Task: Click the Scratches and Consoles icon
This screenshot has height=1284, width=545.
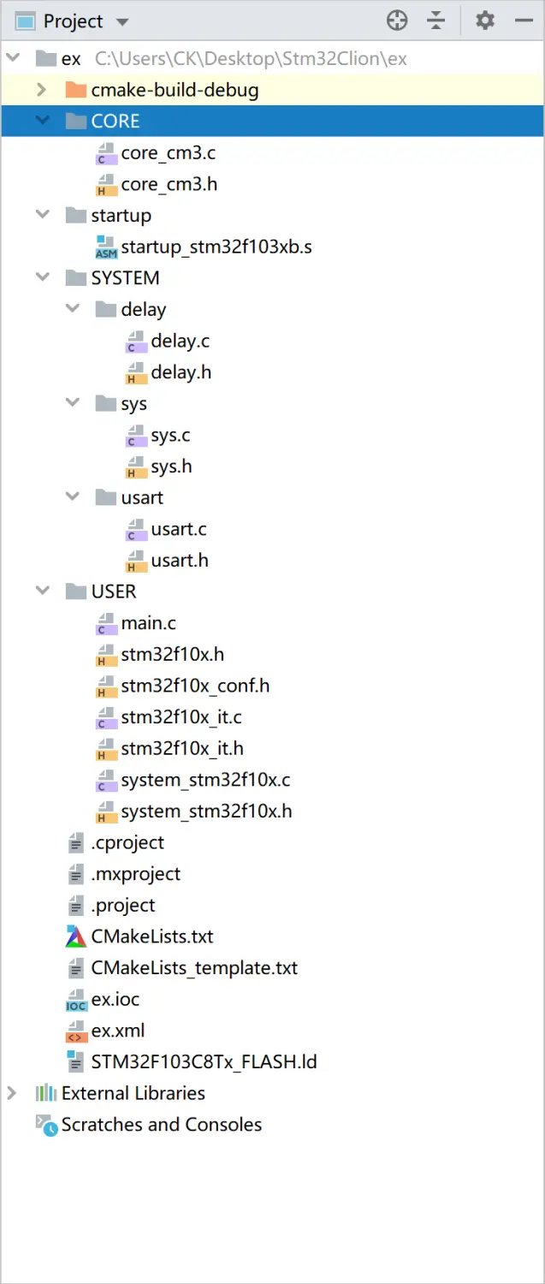Action: tap(46, 1125)
